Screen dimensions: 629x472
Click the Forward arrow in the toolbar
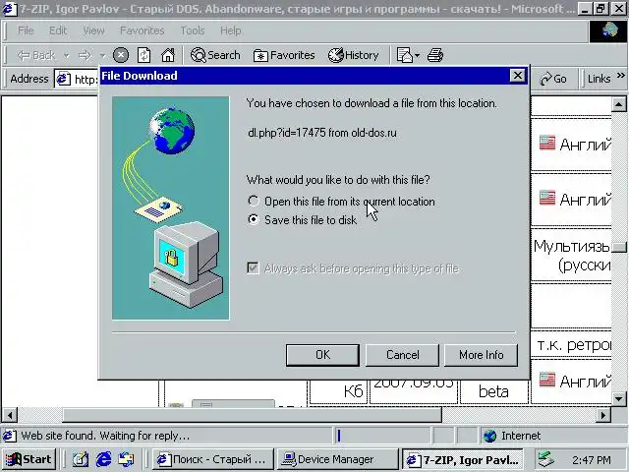(x=85, y=55)
